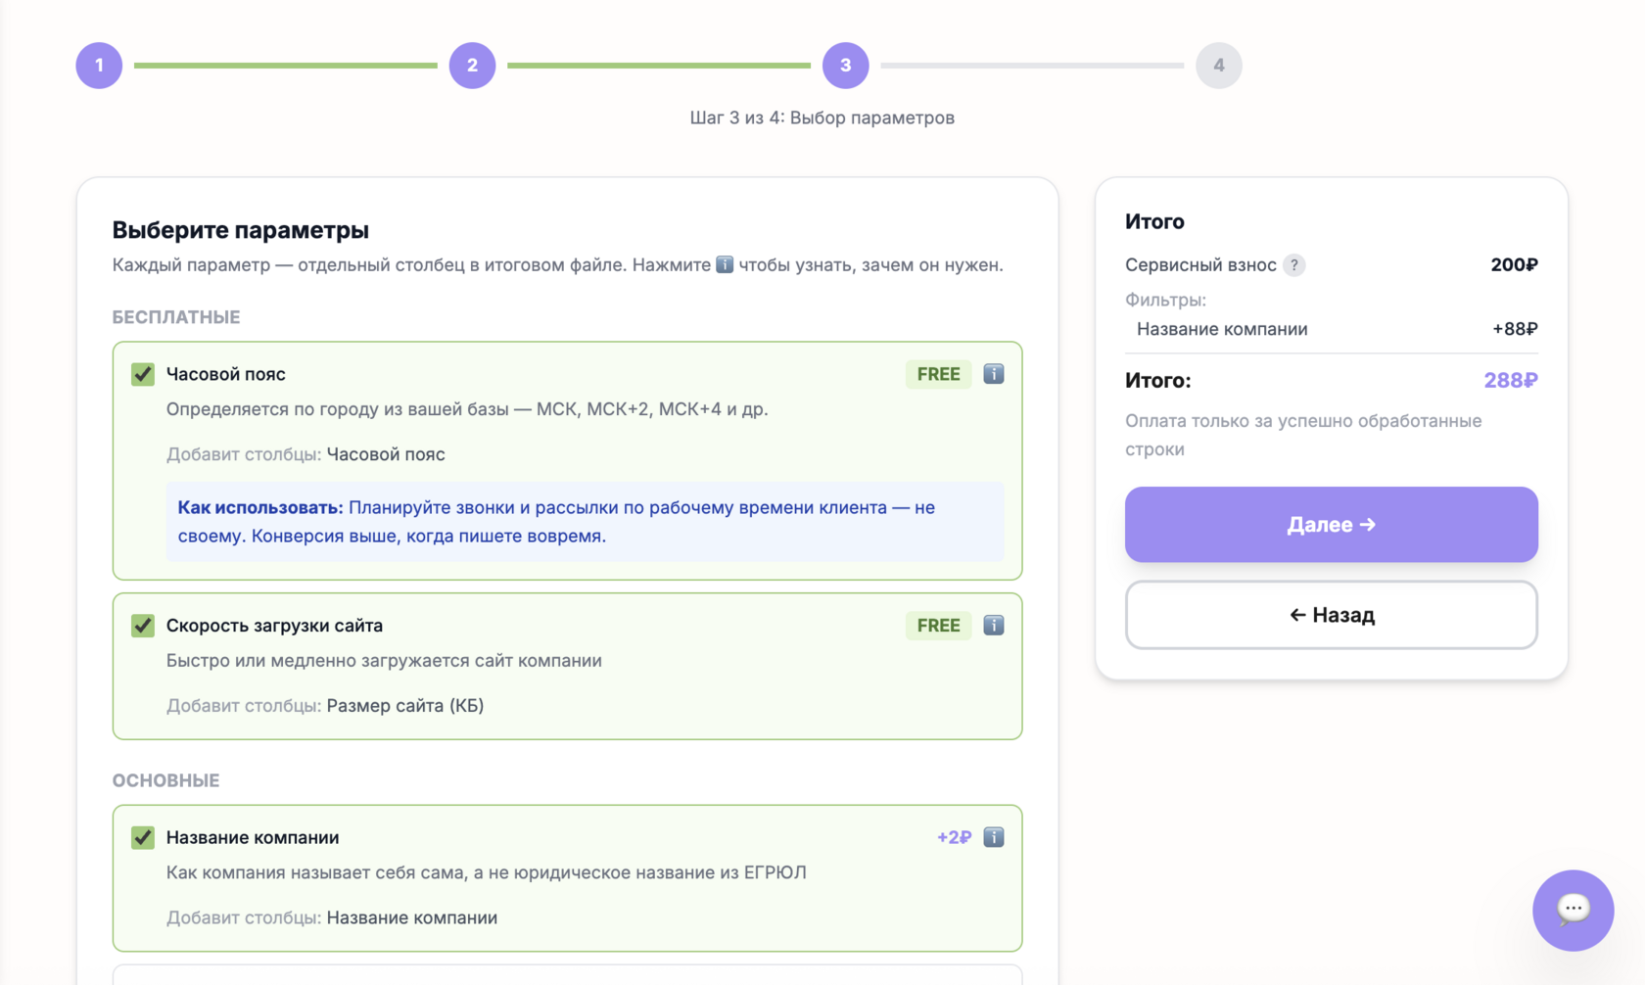Uncheck the Часовой пояс checkbox
Image resolution: width=1645 pixels, height=985 pixels.
point(143,374)
